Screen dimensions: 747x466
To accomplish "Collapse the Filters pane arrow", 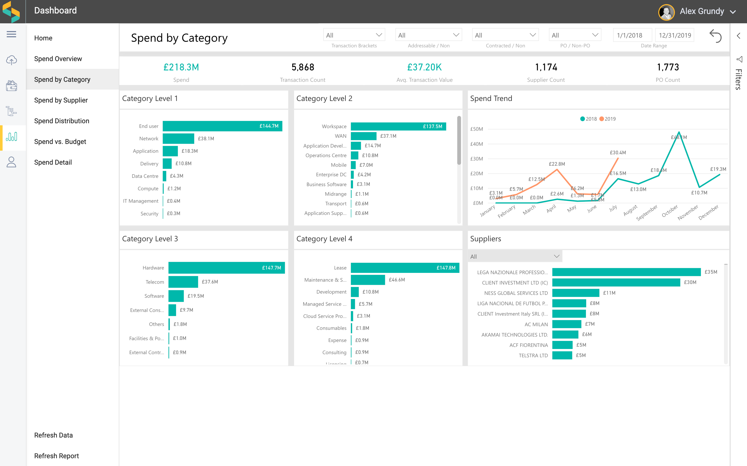I will click(x=738, y=36).
